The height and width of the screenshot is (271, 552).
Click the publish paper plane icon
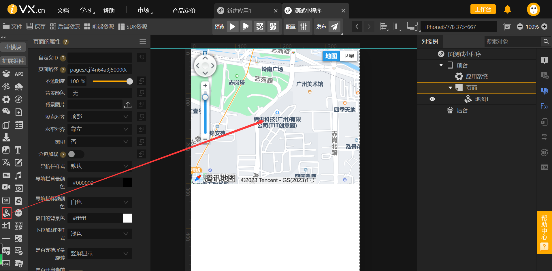coord(334,27)
